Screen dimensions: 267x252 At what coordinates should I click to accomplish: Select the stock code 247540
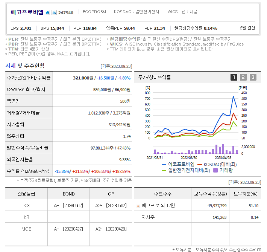point(66,13)
